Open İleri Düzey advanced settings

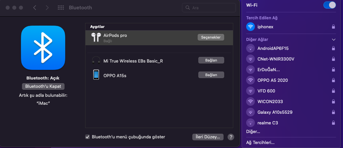click(x=208, y=137)
